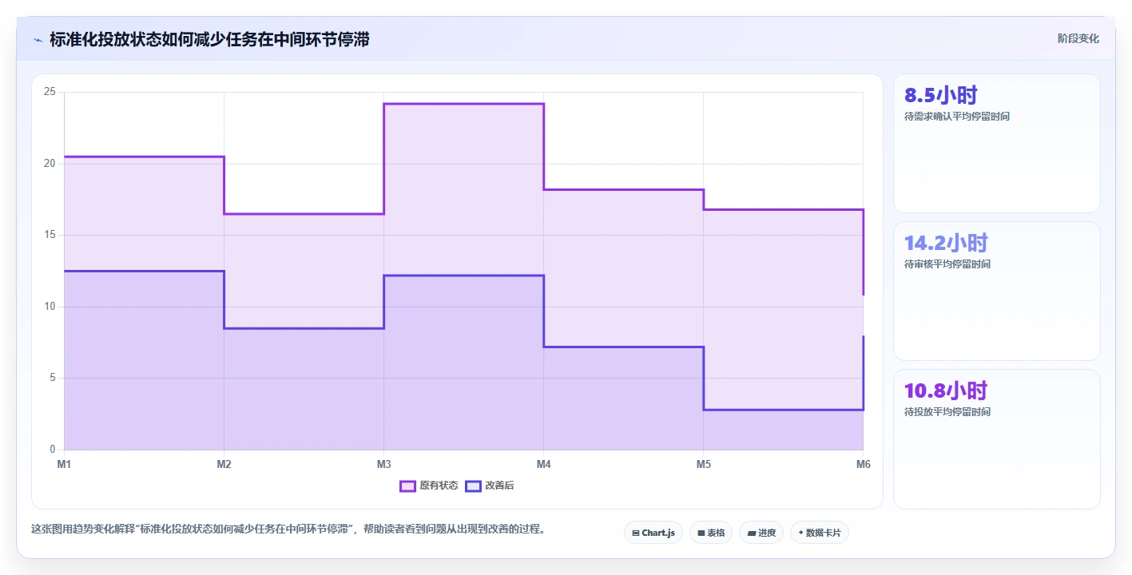Click the 10.8小时 value
The height and width of the screenshot is (575, 1132).
pyautogui.click(x=946, y=391)
